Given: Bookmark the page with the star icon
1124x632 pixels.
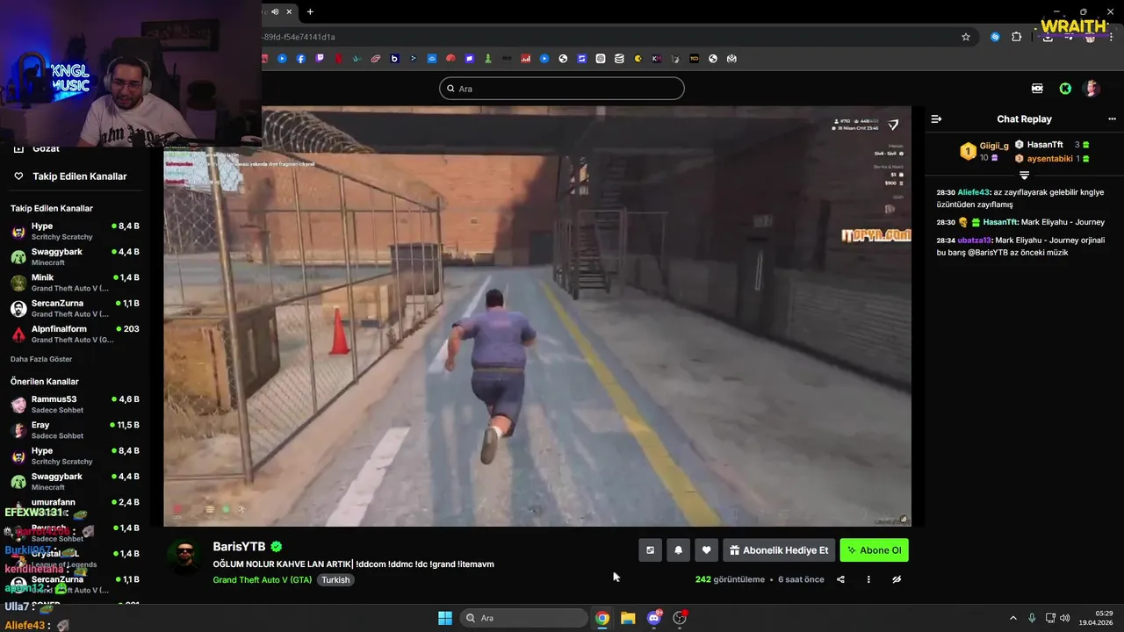Looking at the screenshot, I should (966, 37).
